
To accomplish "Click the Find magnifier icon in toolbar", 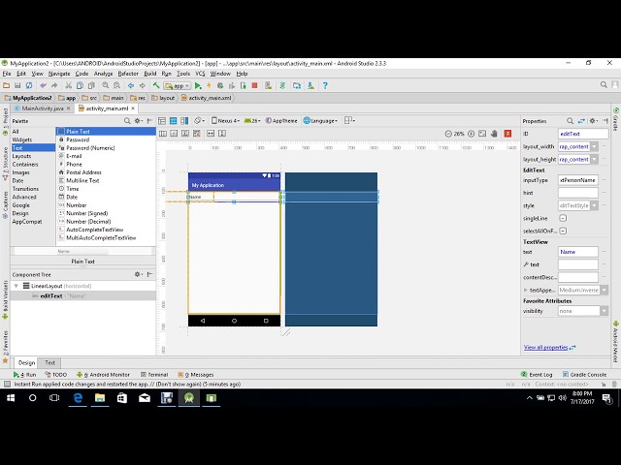I will 106,85.
